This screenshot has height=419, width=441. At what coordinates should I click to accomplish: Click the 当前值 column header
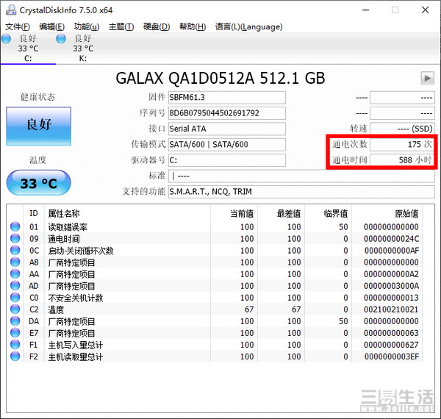[x=234, y=213]
